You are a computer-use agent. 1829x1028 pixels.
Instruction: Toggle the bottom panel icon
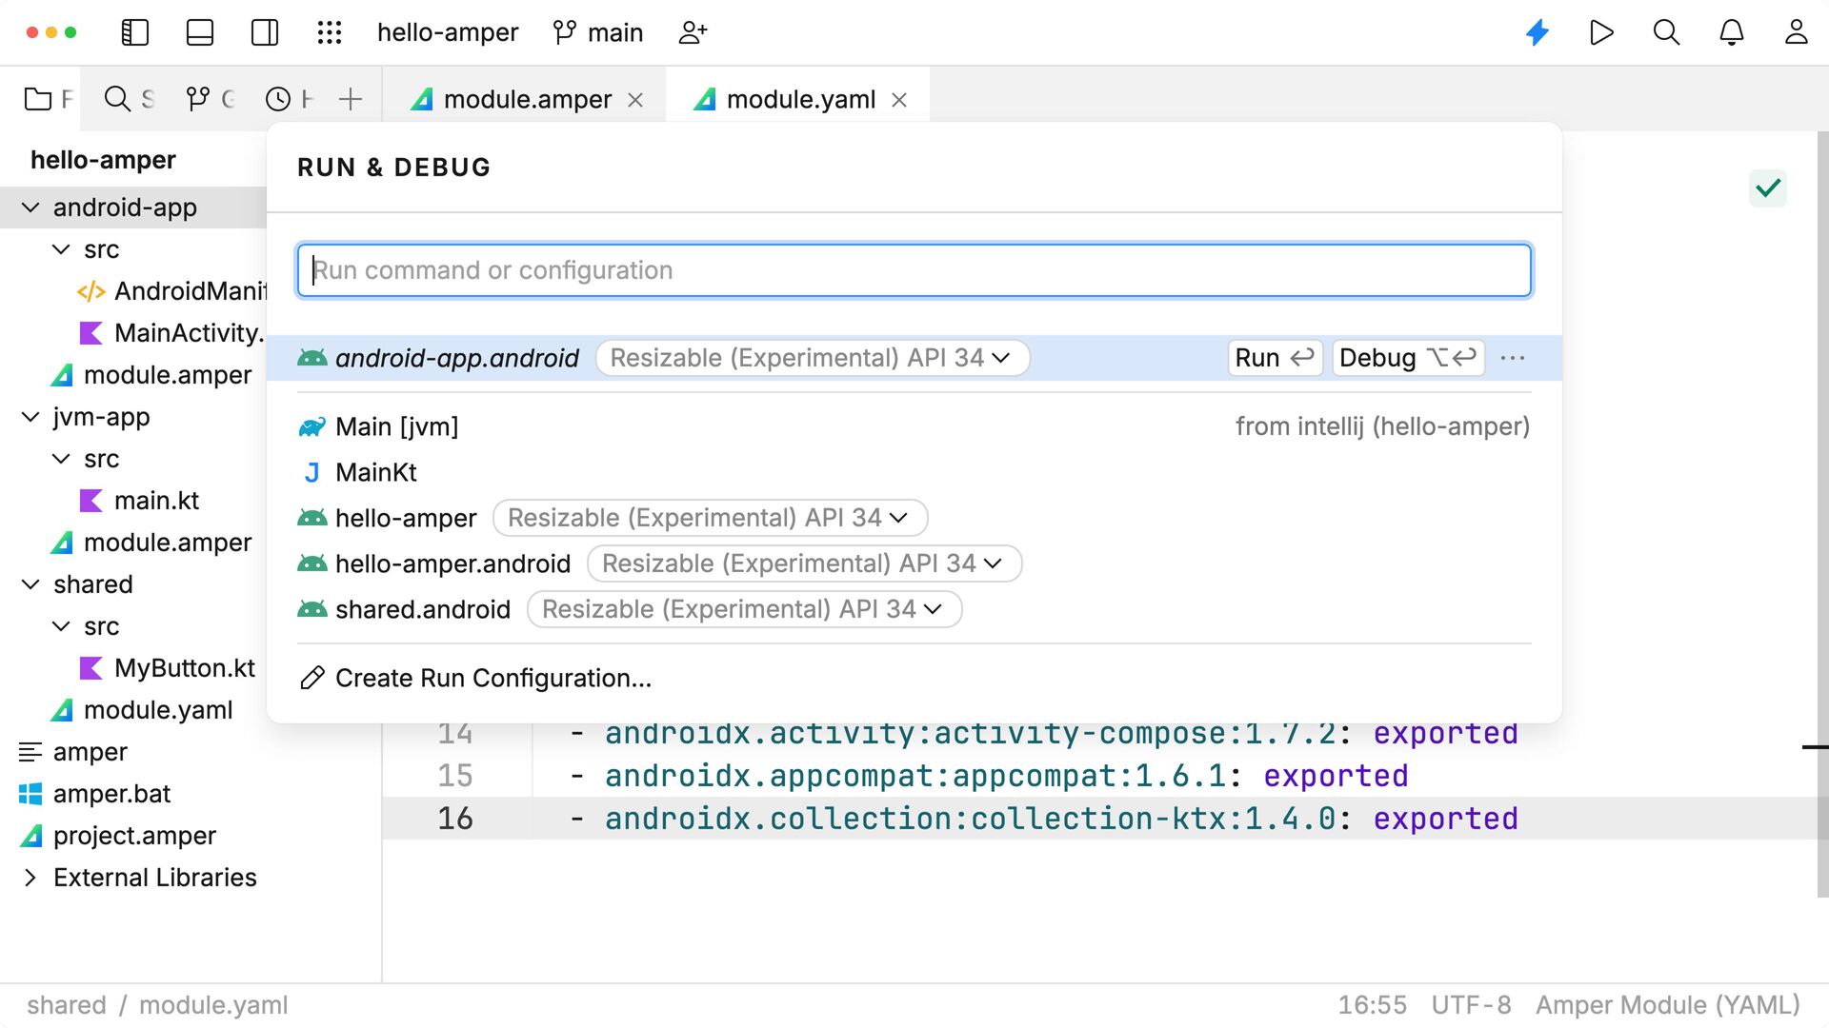200,32
